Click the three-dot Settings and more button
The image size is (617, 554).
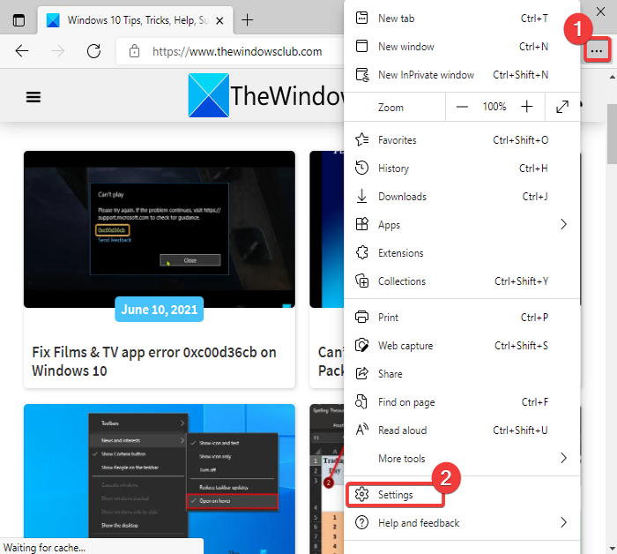[597, 51]
